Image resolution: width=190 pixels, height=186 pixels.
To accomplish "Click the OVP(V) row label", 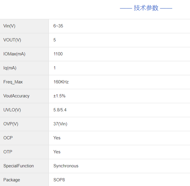I will coord(11,124).
